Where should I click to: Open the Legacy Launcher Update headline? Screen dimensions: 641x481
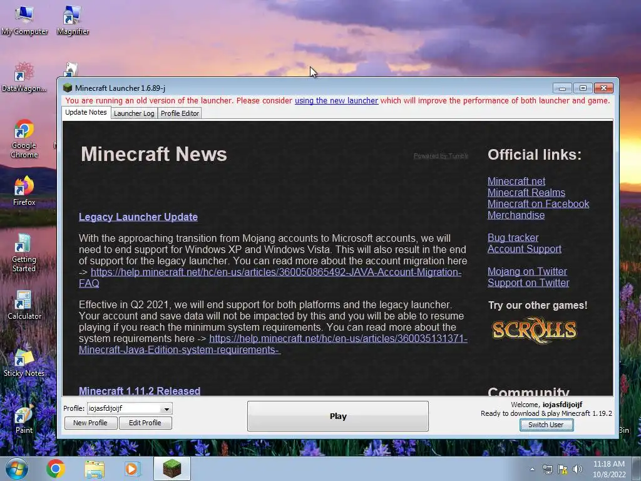(x=138, y=217)
